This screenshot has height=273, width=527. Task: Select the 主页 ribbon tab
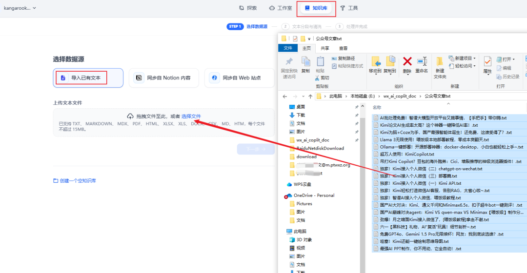click(x=306, y=48)
